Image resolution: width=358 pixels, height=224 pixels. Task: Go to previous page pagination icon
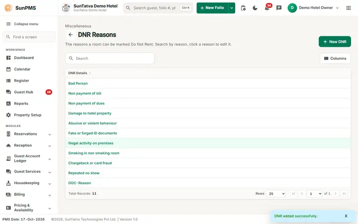(302, 194)
